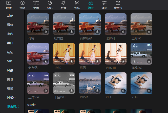Viewport: 168px width, 113px height.
Task: Choose the 黑白 filter category
Action: (10, 43)
